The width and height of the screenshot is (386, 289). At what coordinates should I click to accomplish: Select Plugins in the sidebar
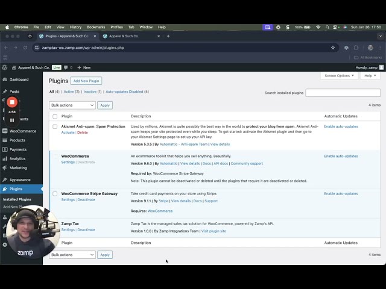pos(21,189)
